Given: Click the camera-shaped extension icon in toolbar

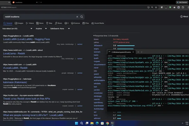Looking at the screenshot, I should (174, 7).
